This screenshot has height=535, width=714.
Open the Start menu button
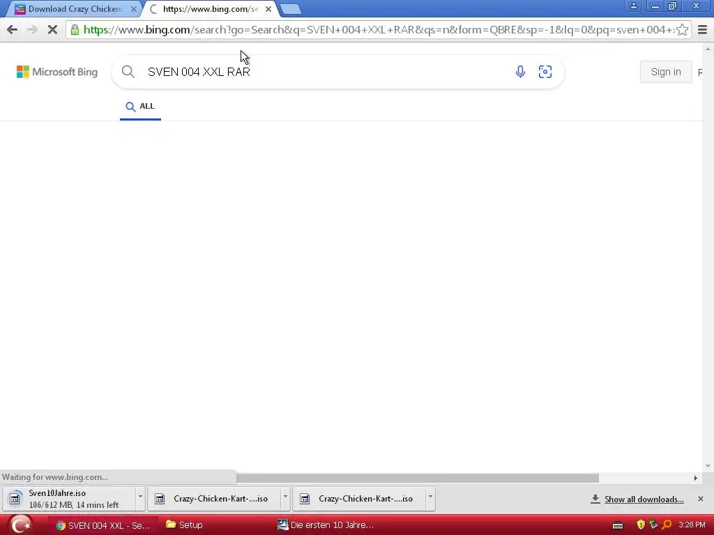pos(20,525)
